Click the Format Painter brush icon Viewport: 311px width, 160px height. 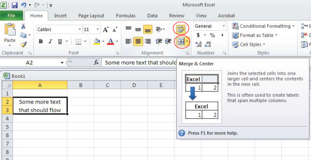pyautogui.click(x=23, y=44)
